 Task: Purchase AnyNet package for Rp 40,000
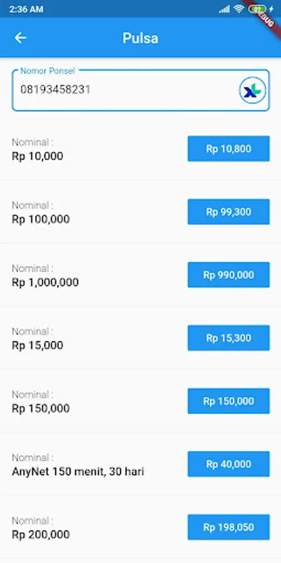[x=229, y=464]
